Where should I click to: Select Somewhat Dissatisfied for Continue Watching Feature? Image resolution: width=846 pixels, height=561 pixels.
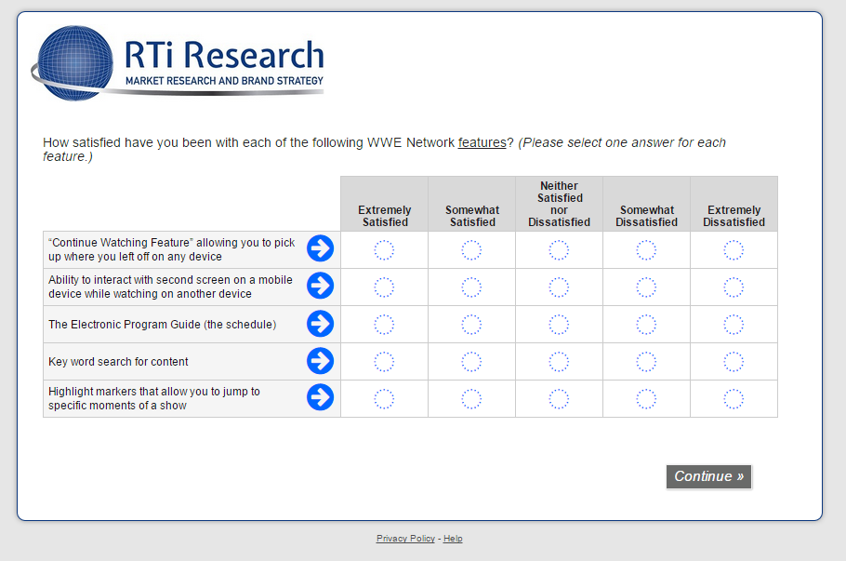646,250
